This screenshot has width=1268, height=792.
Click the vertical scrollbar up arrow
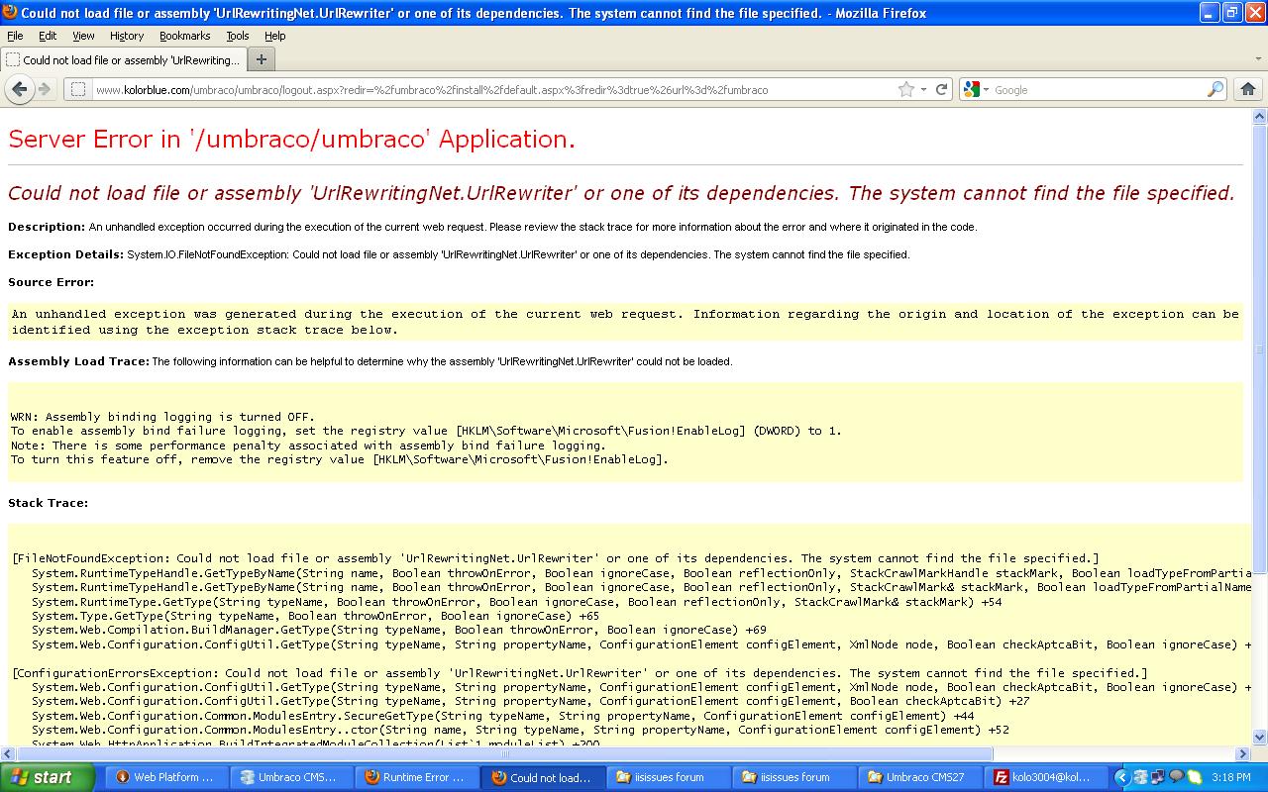[1260, 116]
